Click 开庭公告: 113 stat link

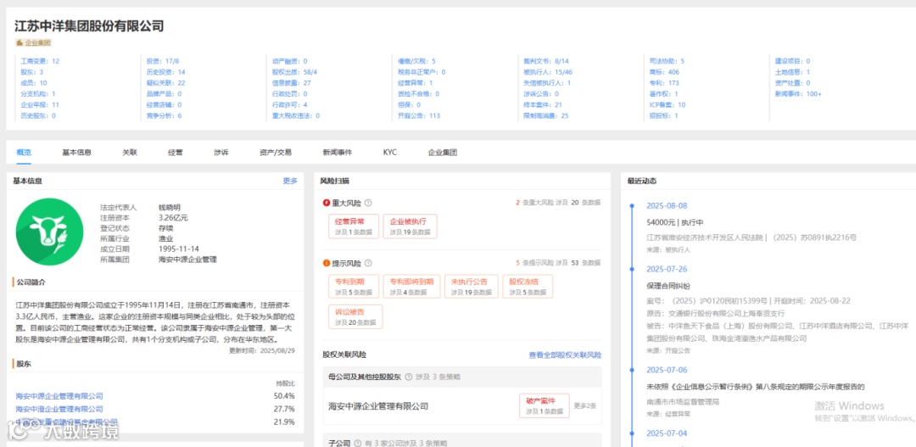coord(419,115)
